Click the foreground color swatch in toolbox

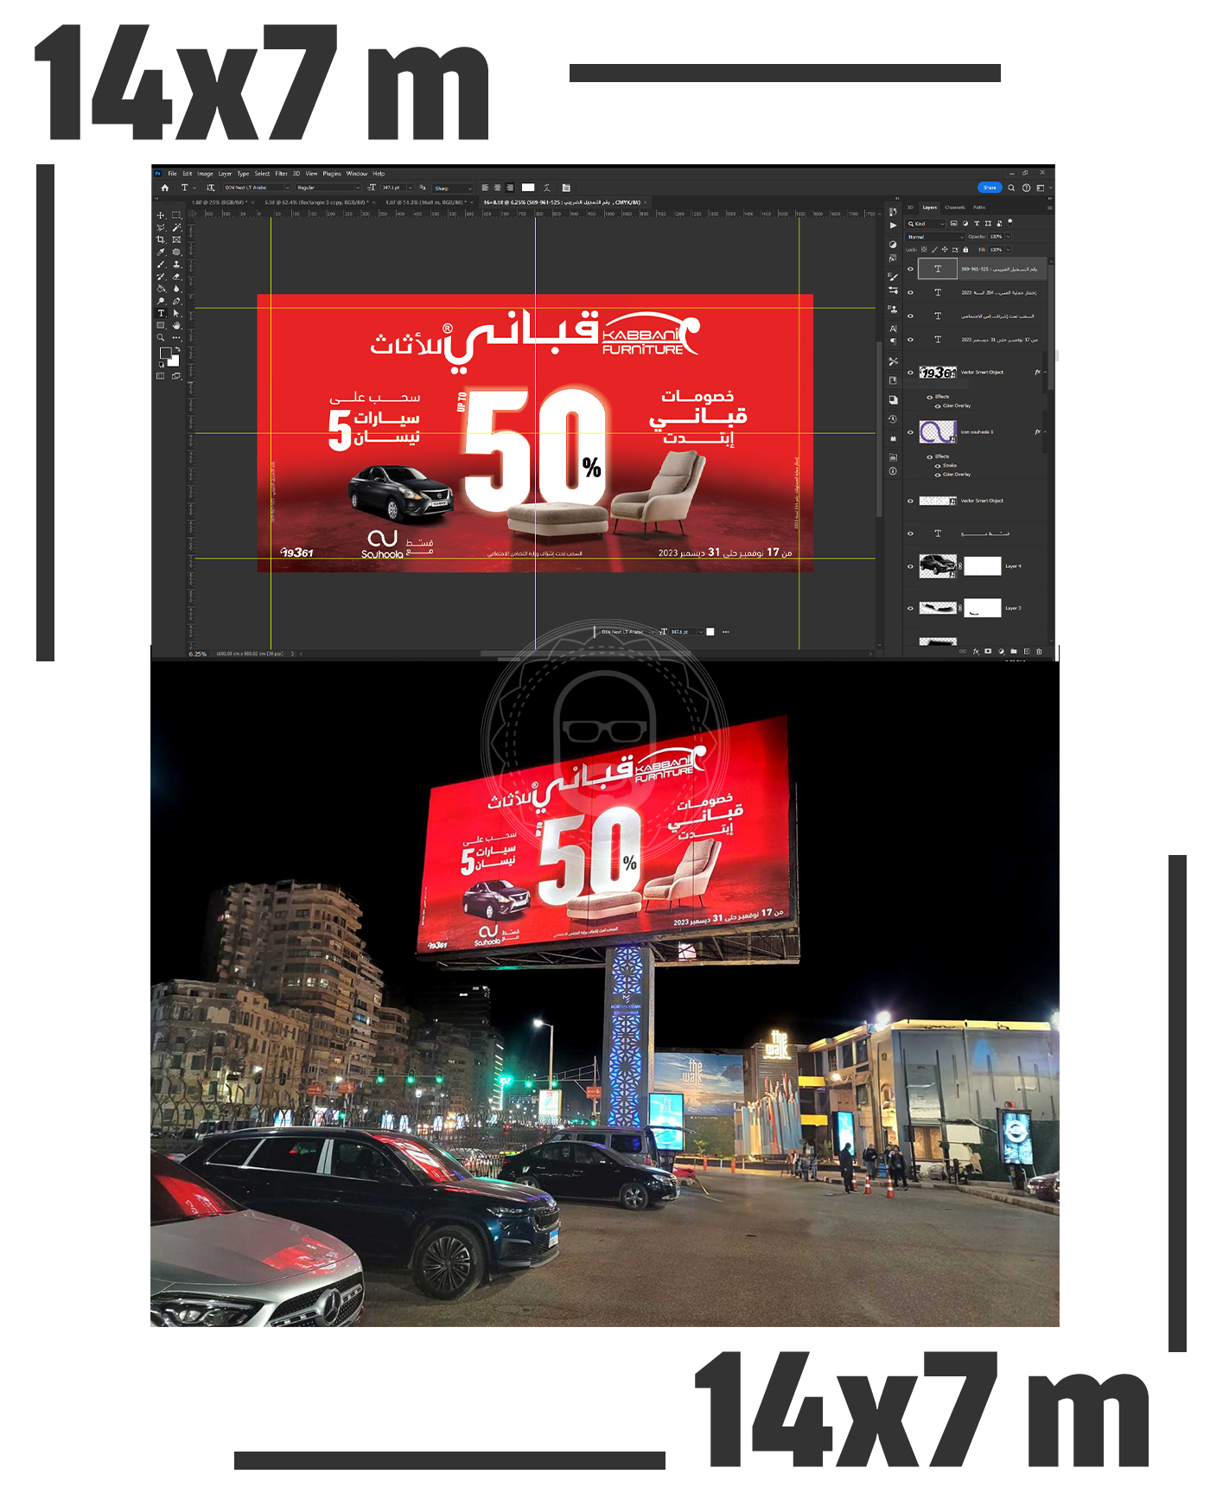coord(165,353)
